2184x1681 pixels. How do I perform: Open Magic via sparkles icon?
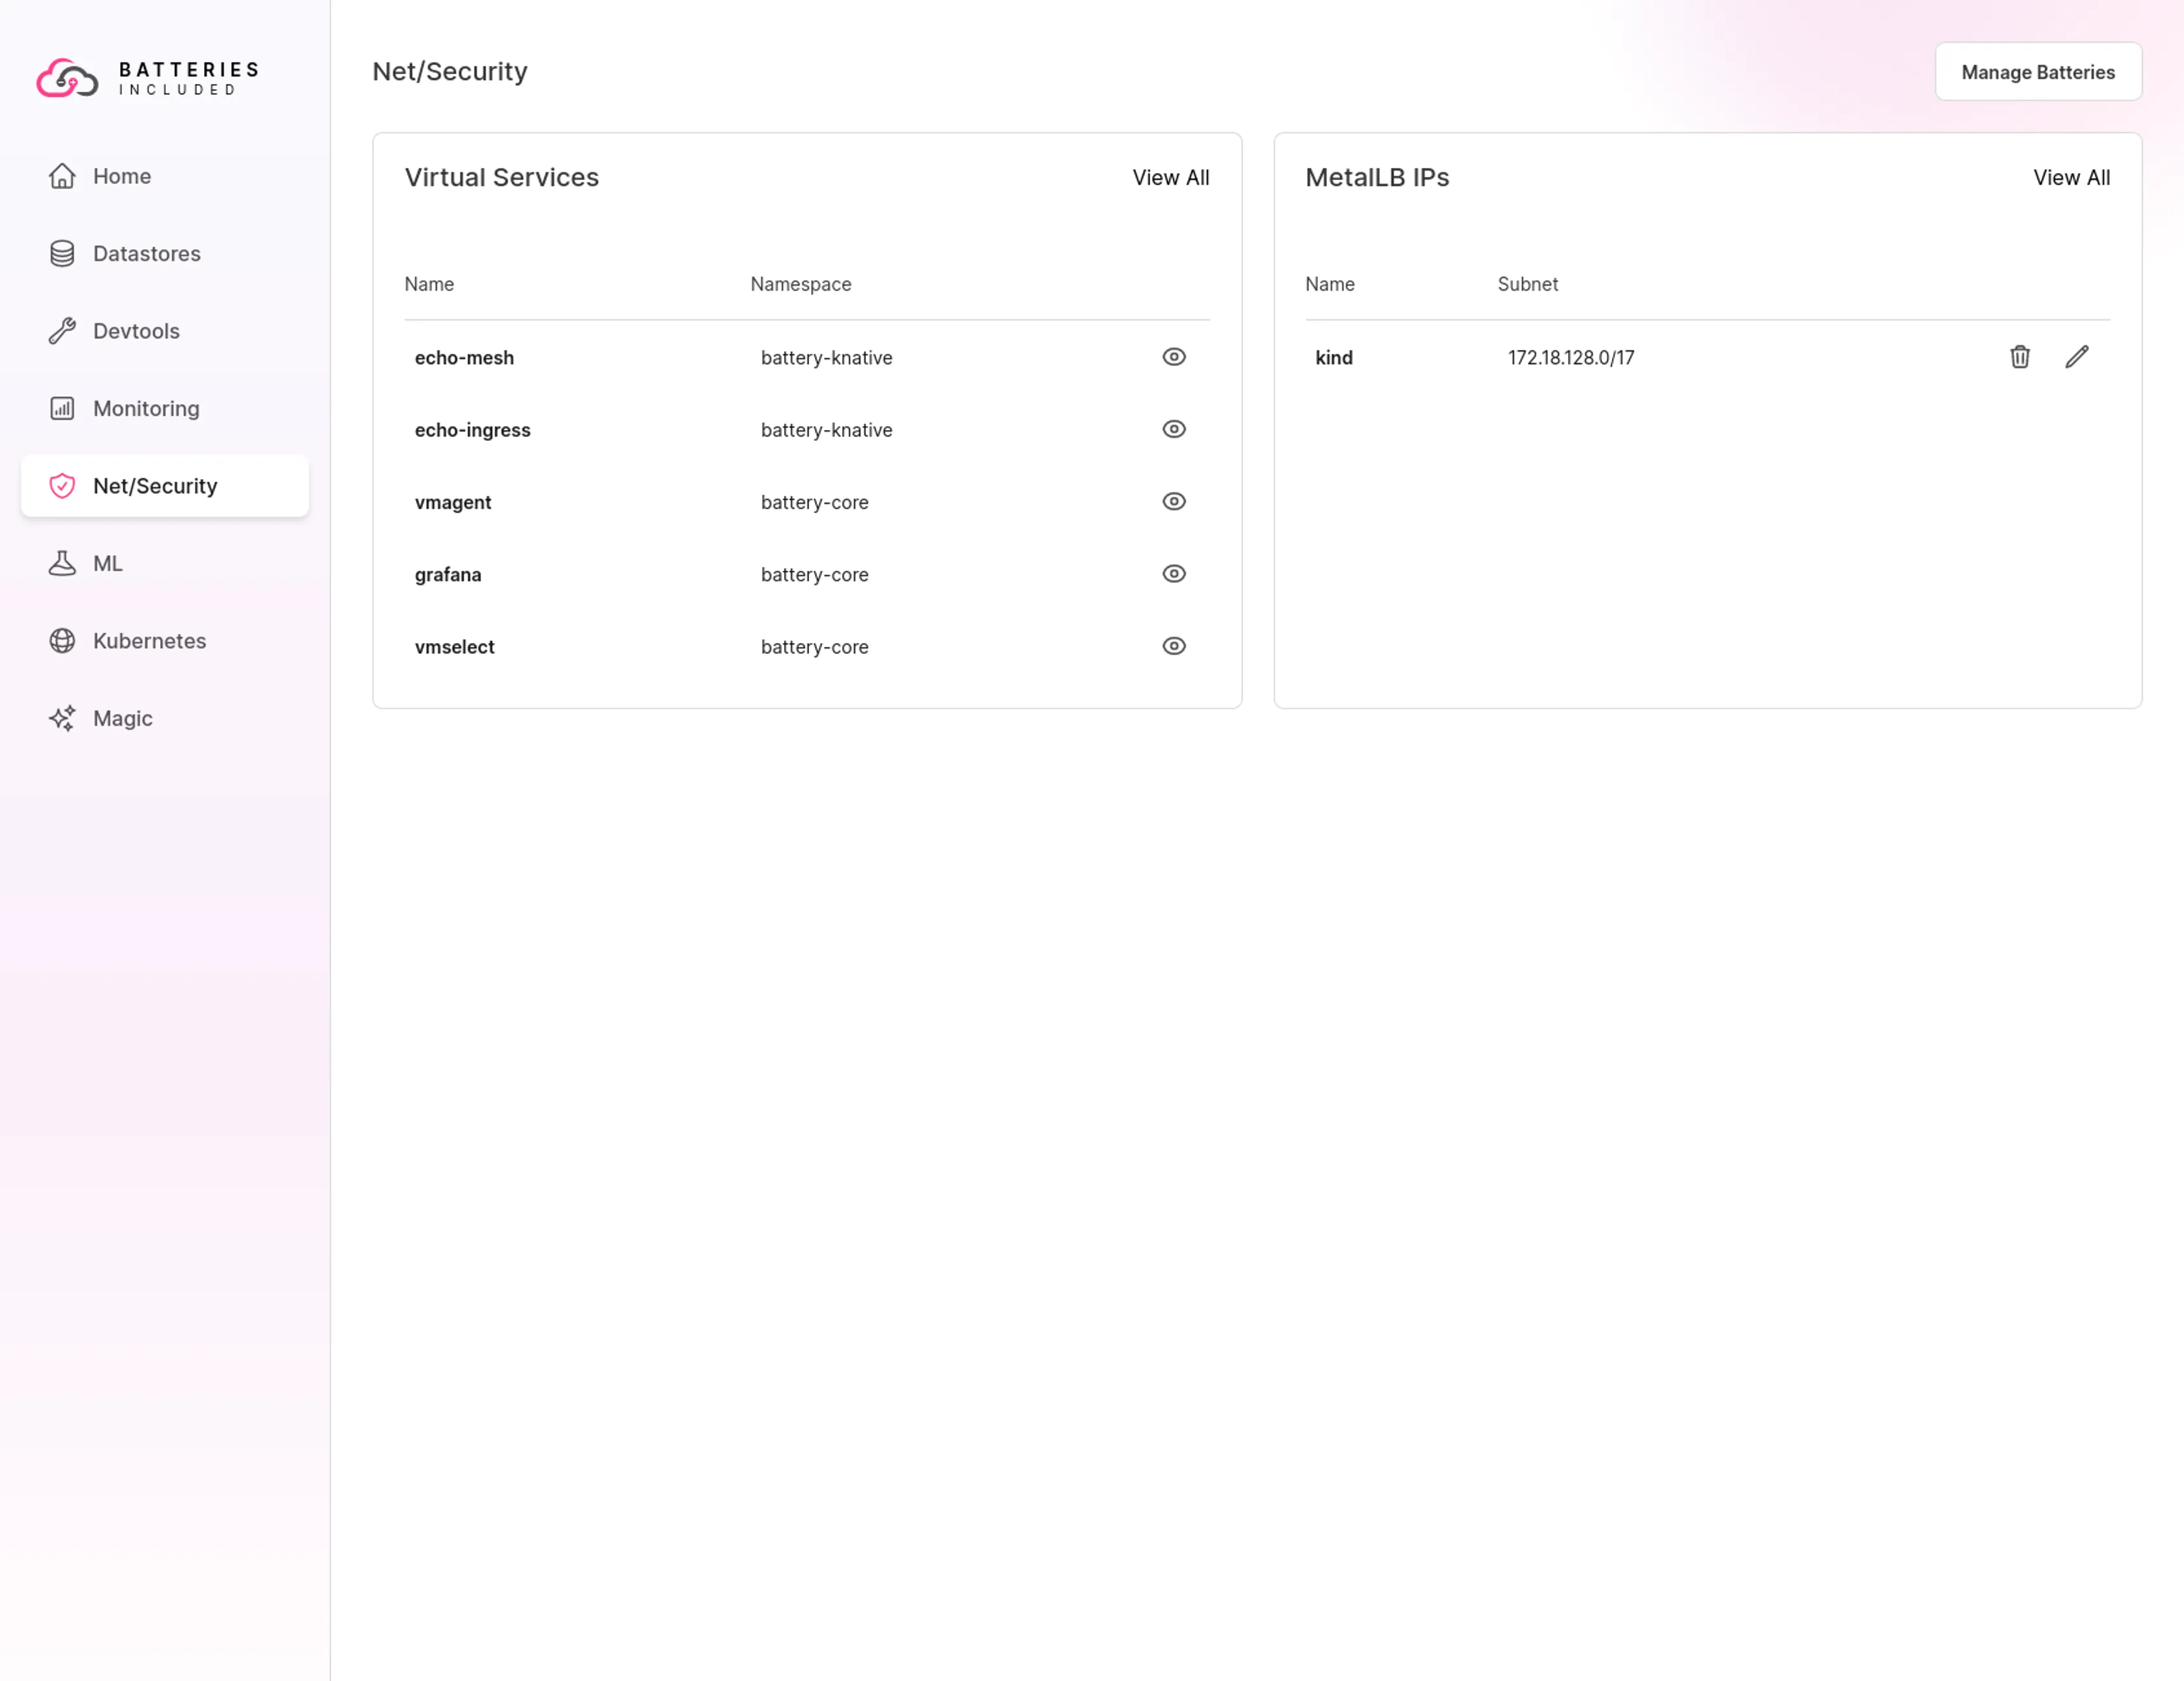(x=62, y=718)
